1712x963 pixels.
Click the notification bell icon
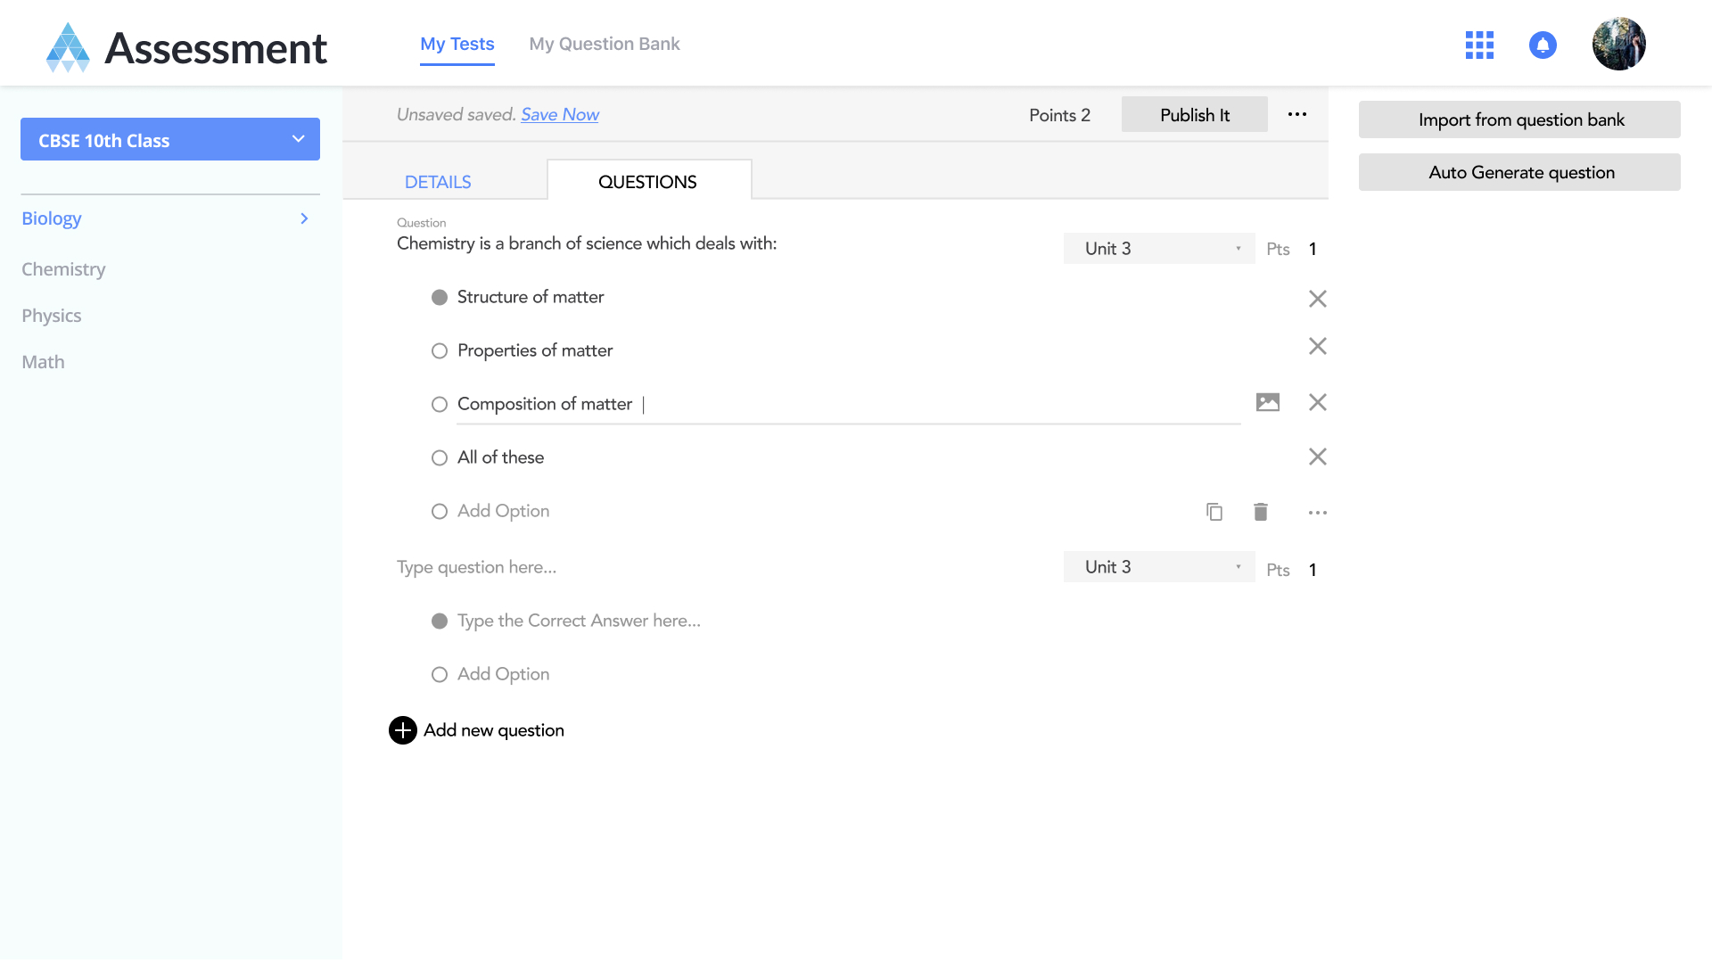(x=1543, y=45)
